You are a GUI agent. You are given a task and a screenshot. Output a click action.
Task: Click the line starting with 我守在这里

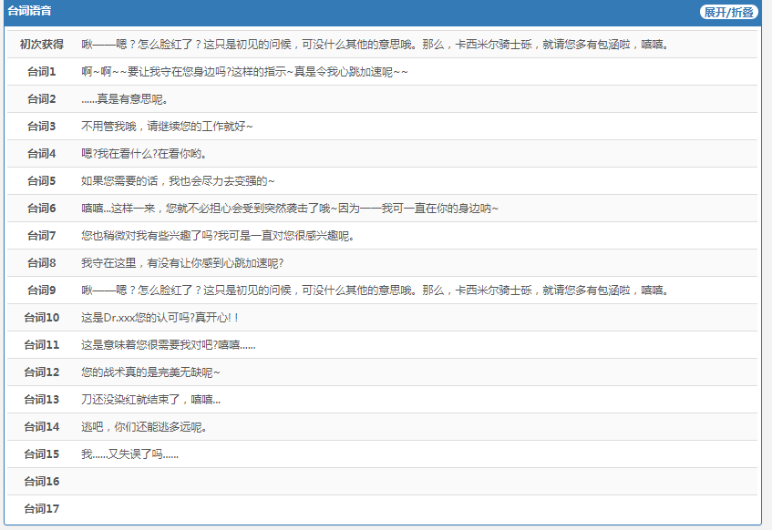(x=182, y=263)
